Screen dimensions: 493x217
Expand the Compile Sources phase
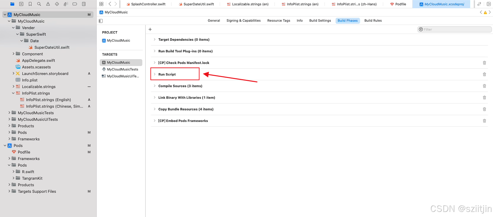point(155,86)
